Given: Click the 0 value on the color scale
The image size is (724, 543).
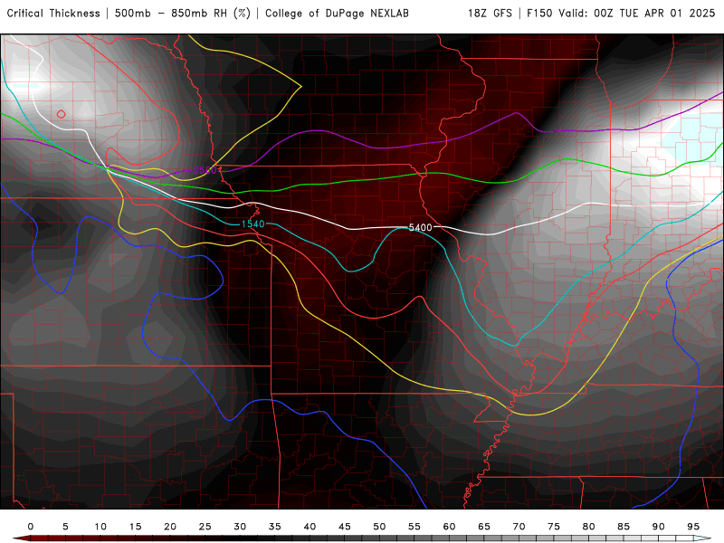Looking at the screenshot, I should 31,527.
